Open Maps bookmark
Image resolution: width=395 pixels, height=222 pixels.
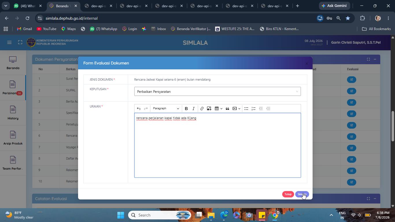[x=69, y=29]
